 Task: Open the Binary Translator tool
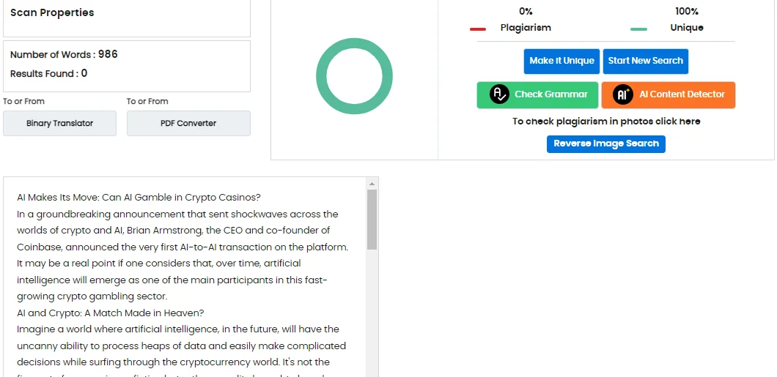pyautogui.click(x=59, y=123)
